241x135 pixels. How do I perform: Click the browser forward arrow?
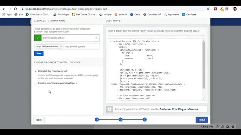pyautogui.click(x=10, y=9)
